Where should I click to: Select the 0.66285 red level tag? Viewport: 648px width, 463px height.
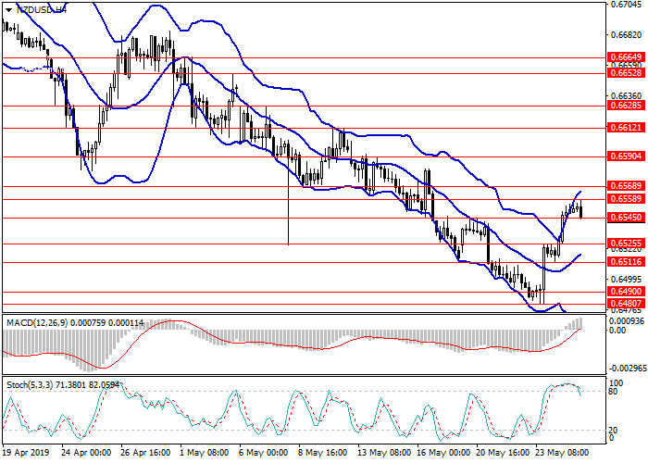coord(626,106)
